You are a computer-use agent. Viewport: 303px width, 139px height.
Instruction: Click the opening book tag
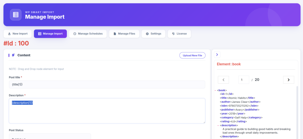(x=222, y=90)
